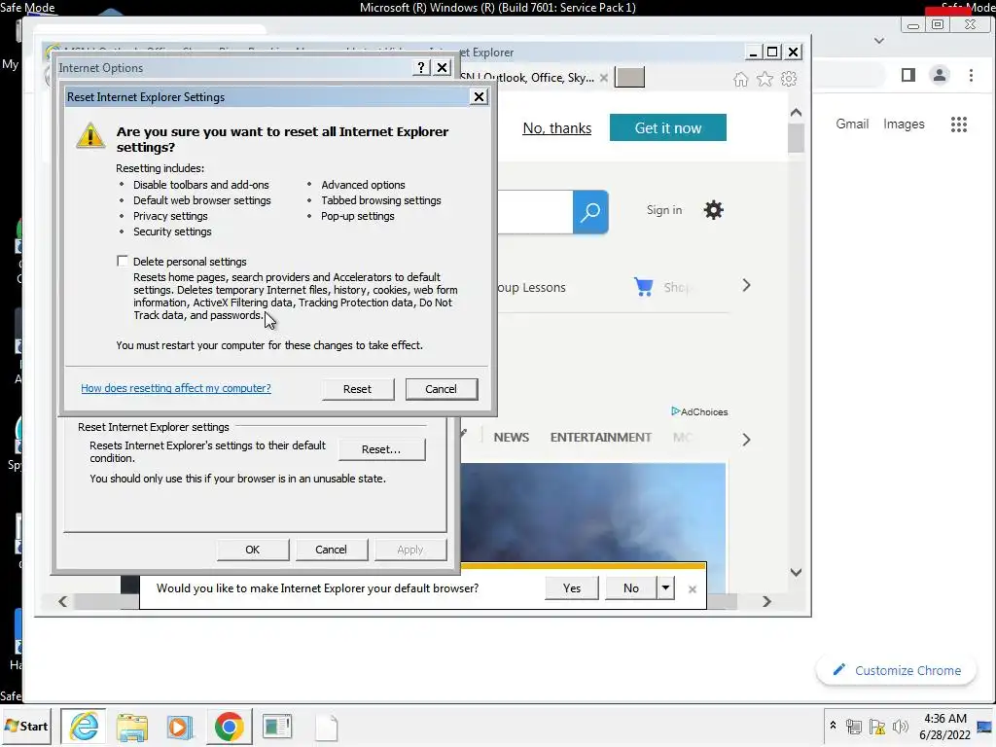
Task: Click the Get it now button
Action: 667,127
